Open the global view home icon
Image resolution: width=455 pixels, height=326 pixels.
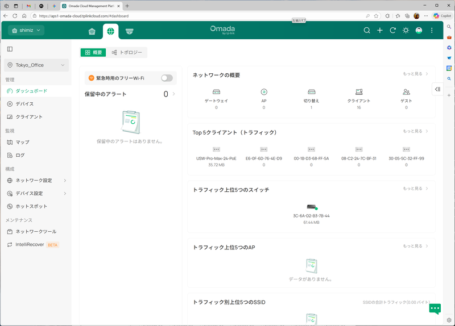92,31
